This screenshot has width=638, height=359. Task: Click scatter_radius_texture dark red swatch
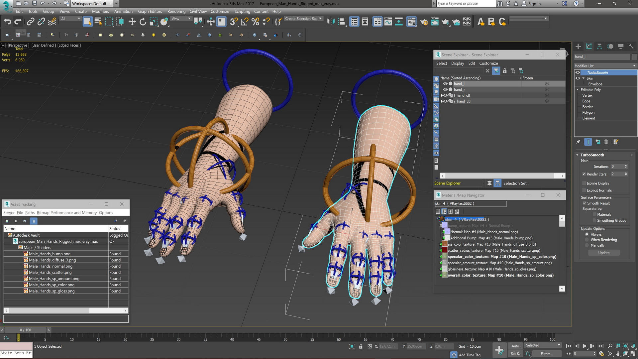(x=444, y=251)
